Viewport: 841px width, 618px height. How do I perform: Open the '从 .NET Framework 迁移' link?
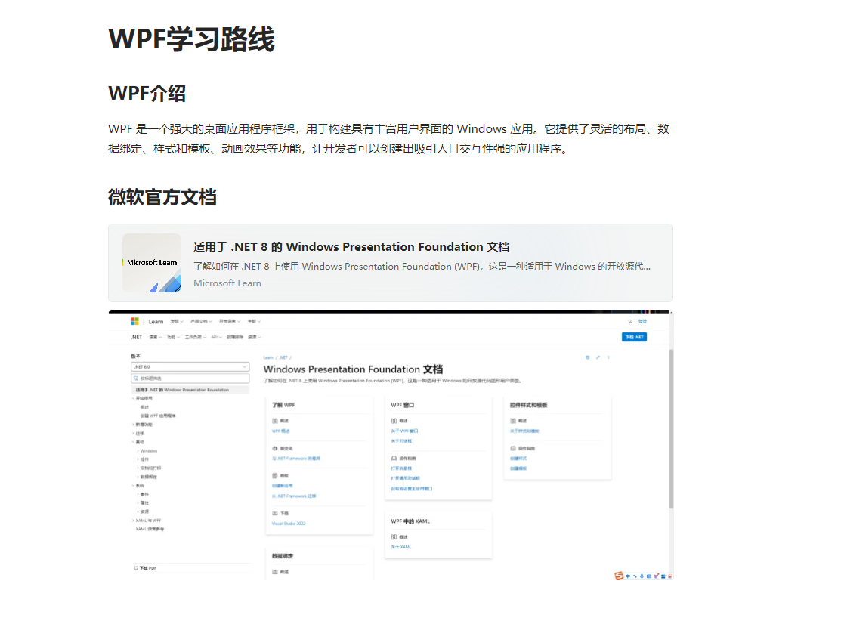coord(294,496)
